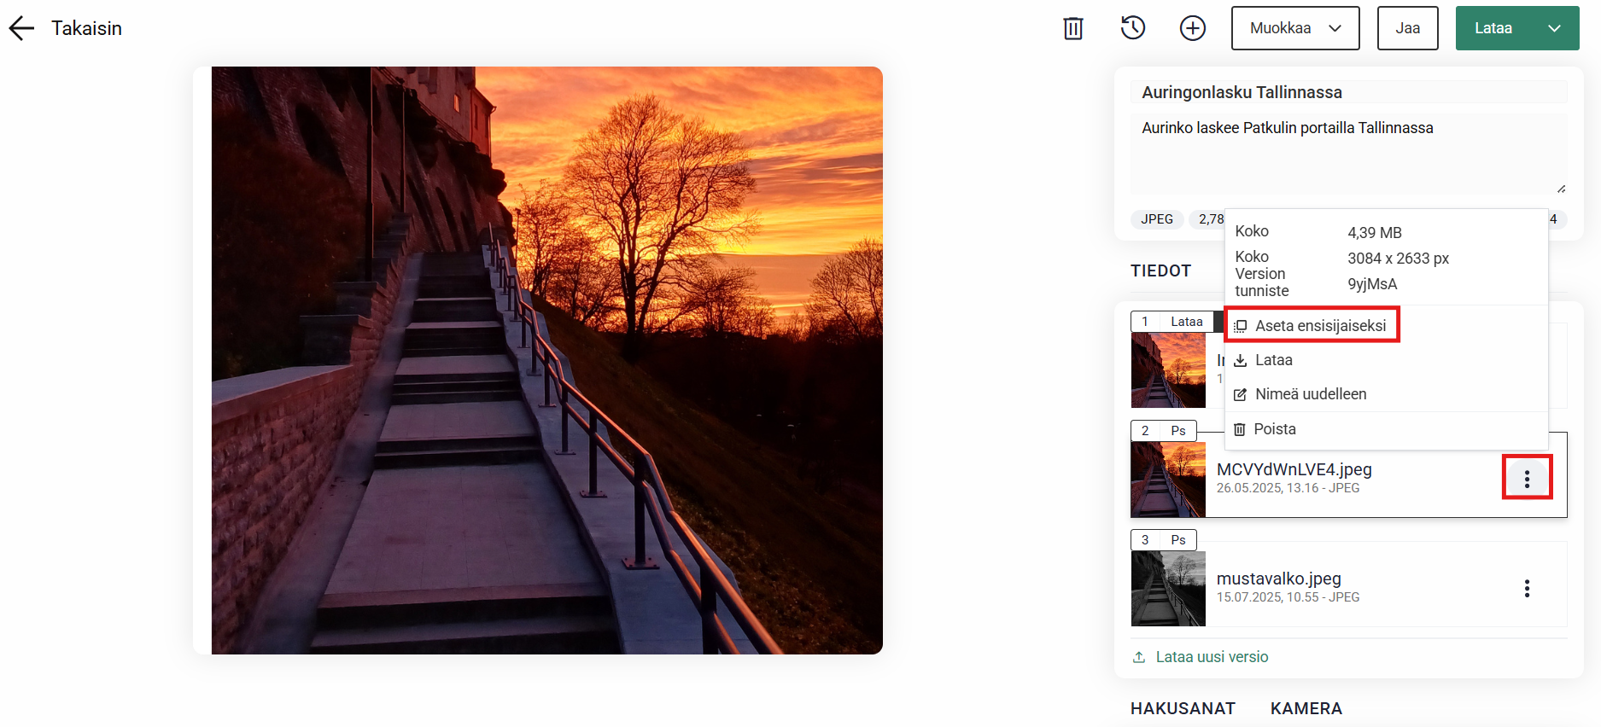Open the Lataa button chevron arrow
1601x727 pixels.
1554,28
